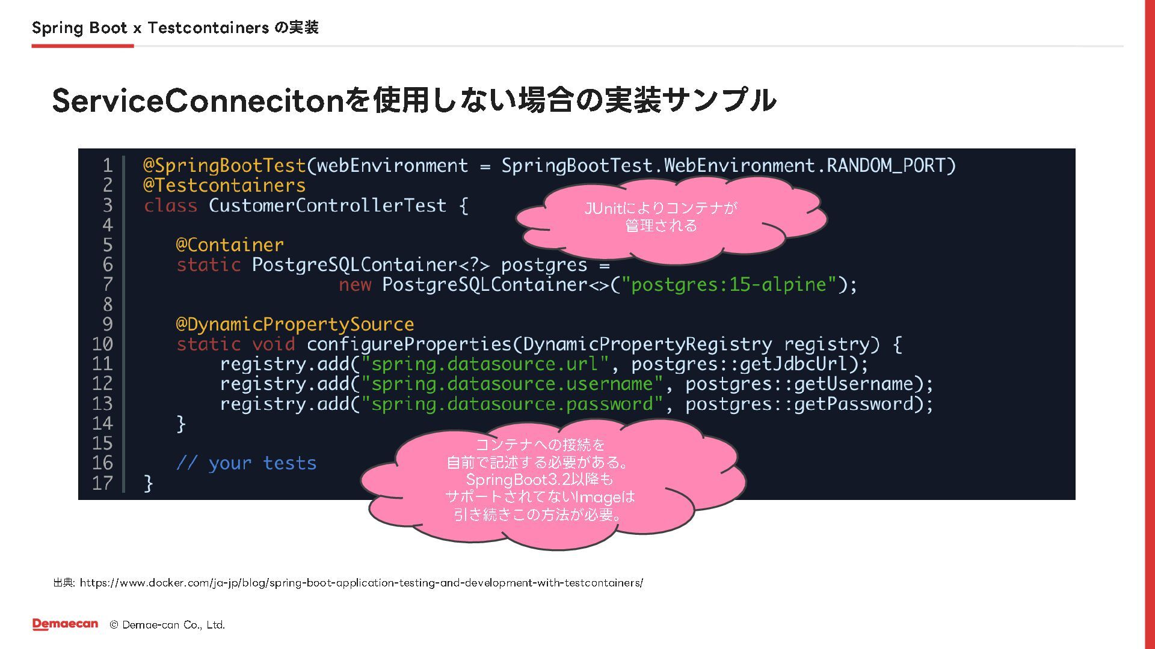Image resolution: width=1155 pixels, height=649 pixels.
Task: Click line number 17 in the code gutter
Action: click(x=102, y=483)
